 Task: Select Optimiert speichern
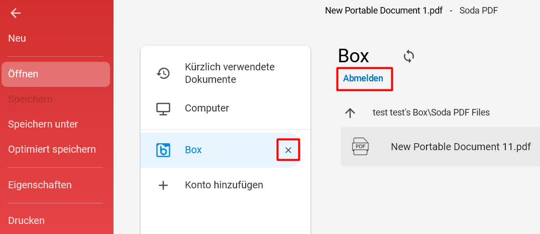(52, 149)
